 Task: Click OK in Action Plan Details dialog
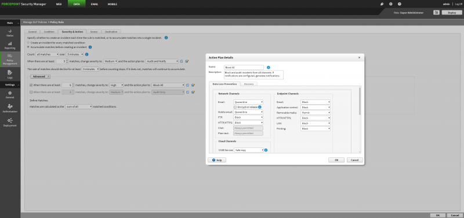pos(336,160)
